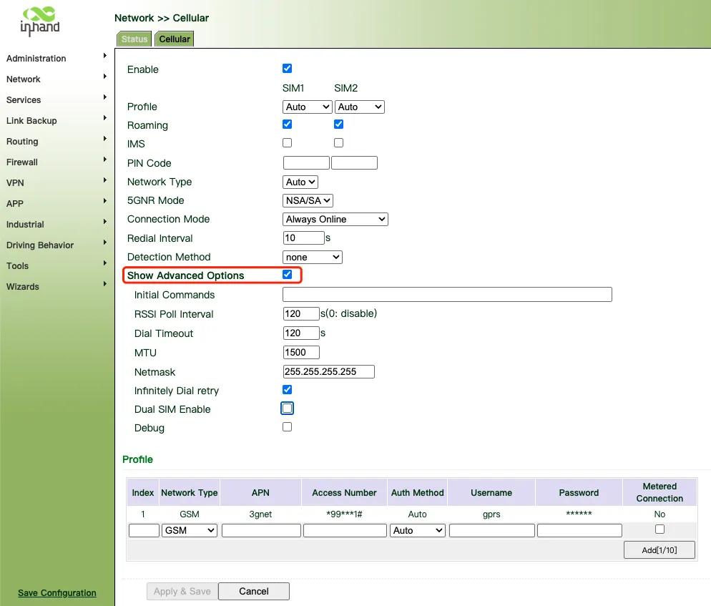
Task: Click the Save Configuration link
Action: pos(57,593)
